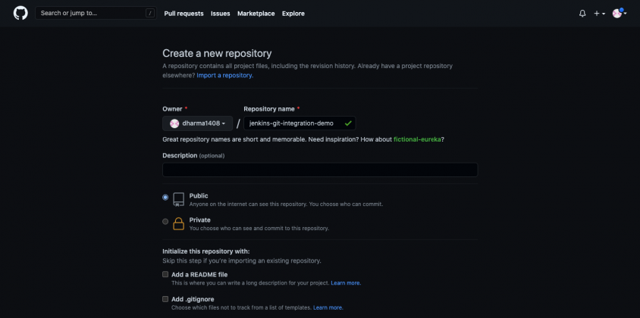Select the Public radio button
This screenshot has height=318, width=640.
pyautogui.click(x=165, y=198)
